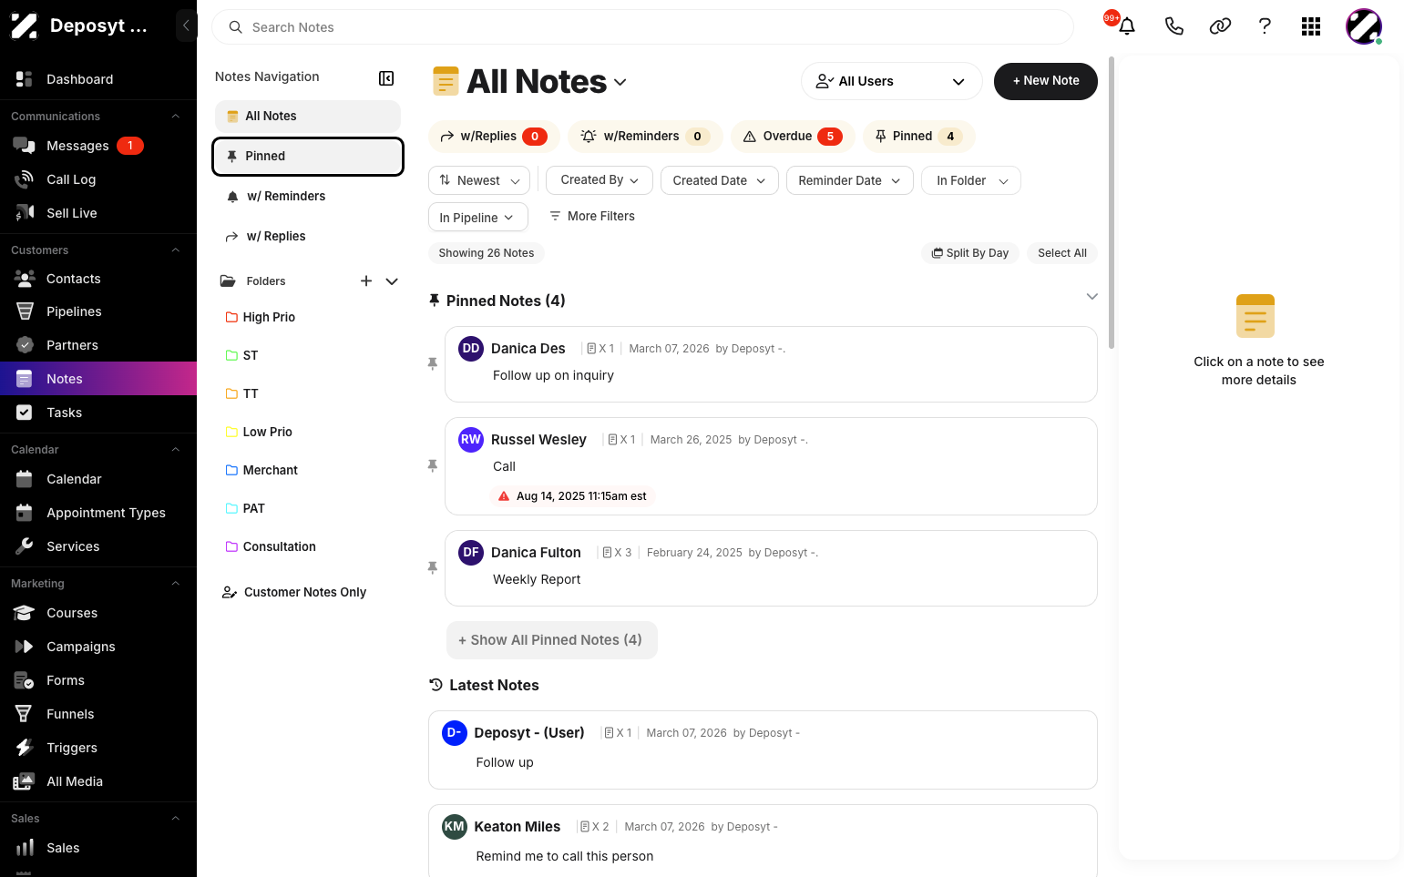Image resolution: width=1404 pixels, height=877 pixels.
Task: Open the All Users dropdown
Action: pyautogui.click(x=891, y=81)
